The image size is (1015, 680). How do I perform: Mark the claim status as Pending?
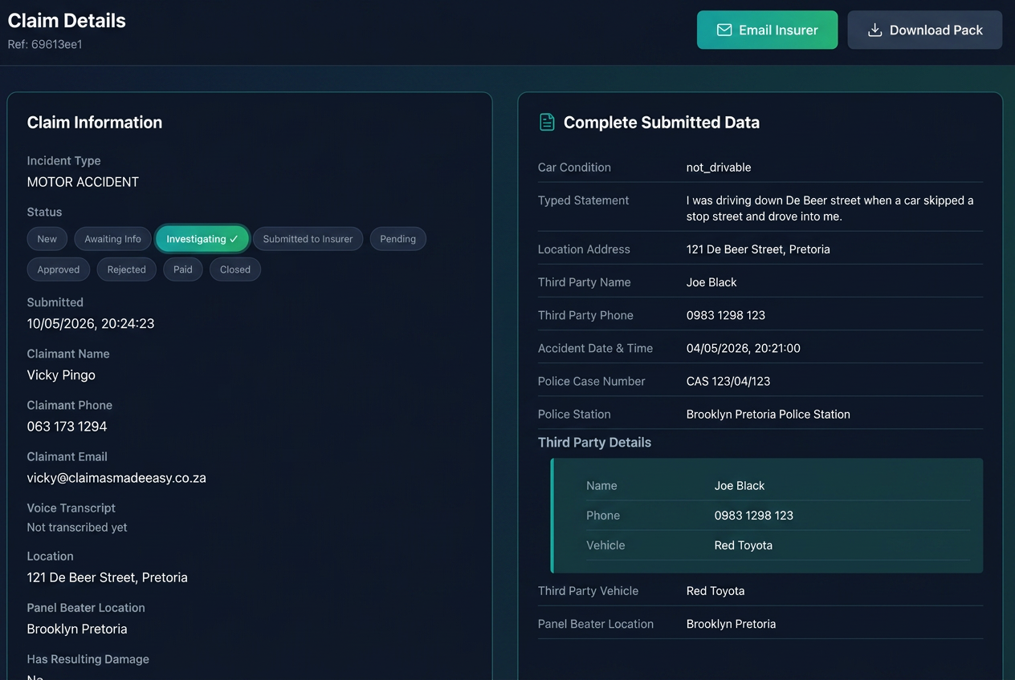click(x=398, y=239)
